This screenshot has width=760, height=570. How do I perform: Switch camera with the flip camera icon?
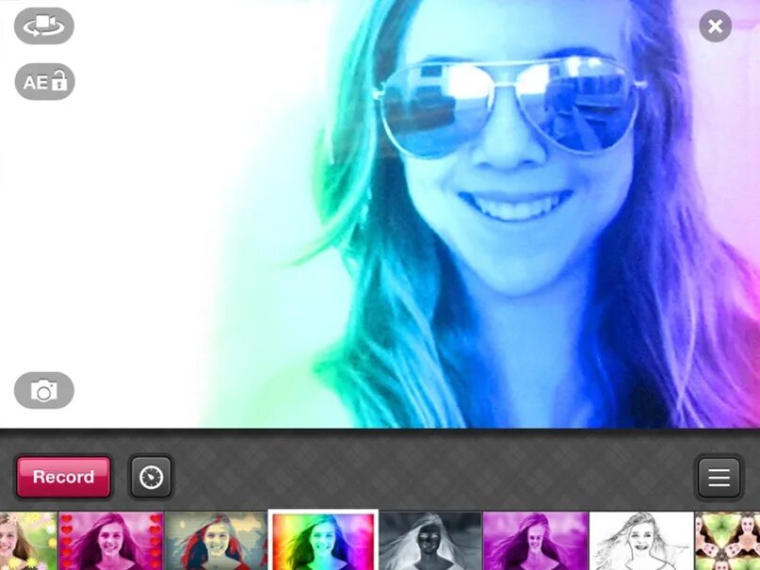[44, 26]
